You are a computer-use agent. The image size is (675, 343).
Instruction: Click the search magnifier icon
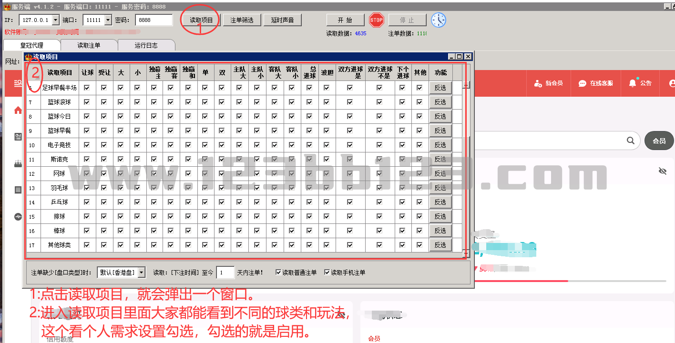[x=631, y=141]
